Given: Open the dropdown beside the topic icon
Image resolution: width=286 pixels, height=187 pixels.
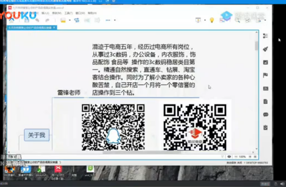Looking at the screenshot, I should [70, 20].
